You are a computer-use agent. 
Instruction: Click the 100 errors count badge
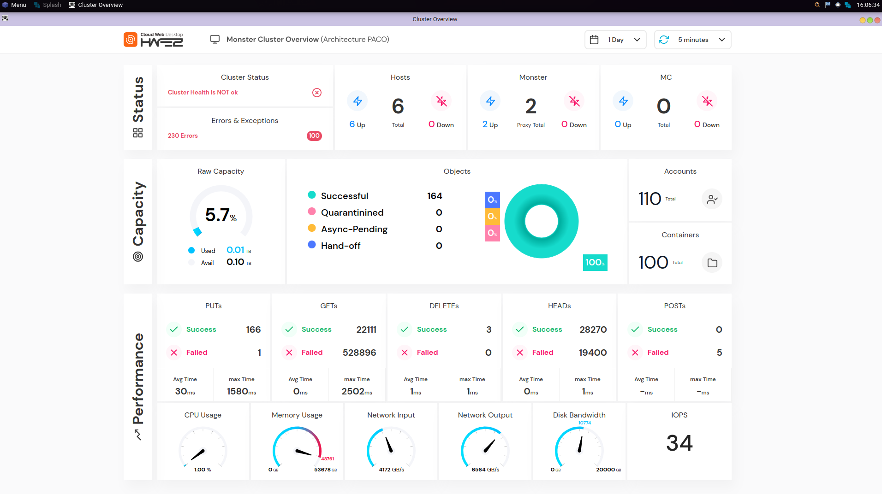click(314, 136)
